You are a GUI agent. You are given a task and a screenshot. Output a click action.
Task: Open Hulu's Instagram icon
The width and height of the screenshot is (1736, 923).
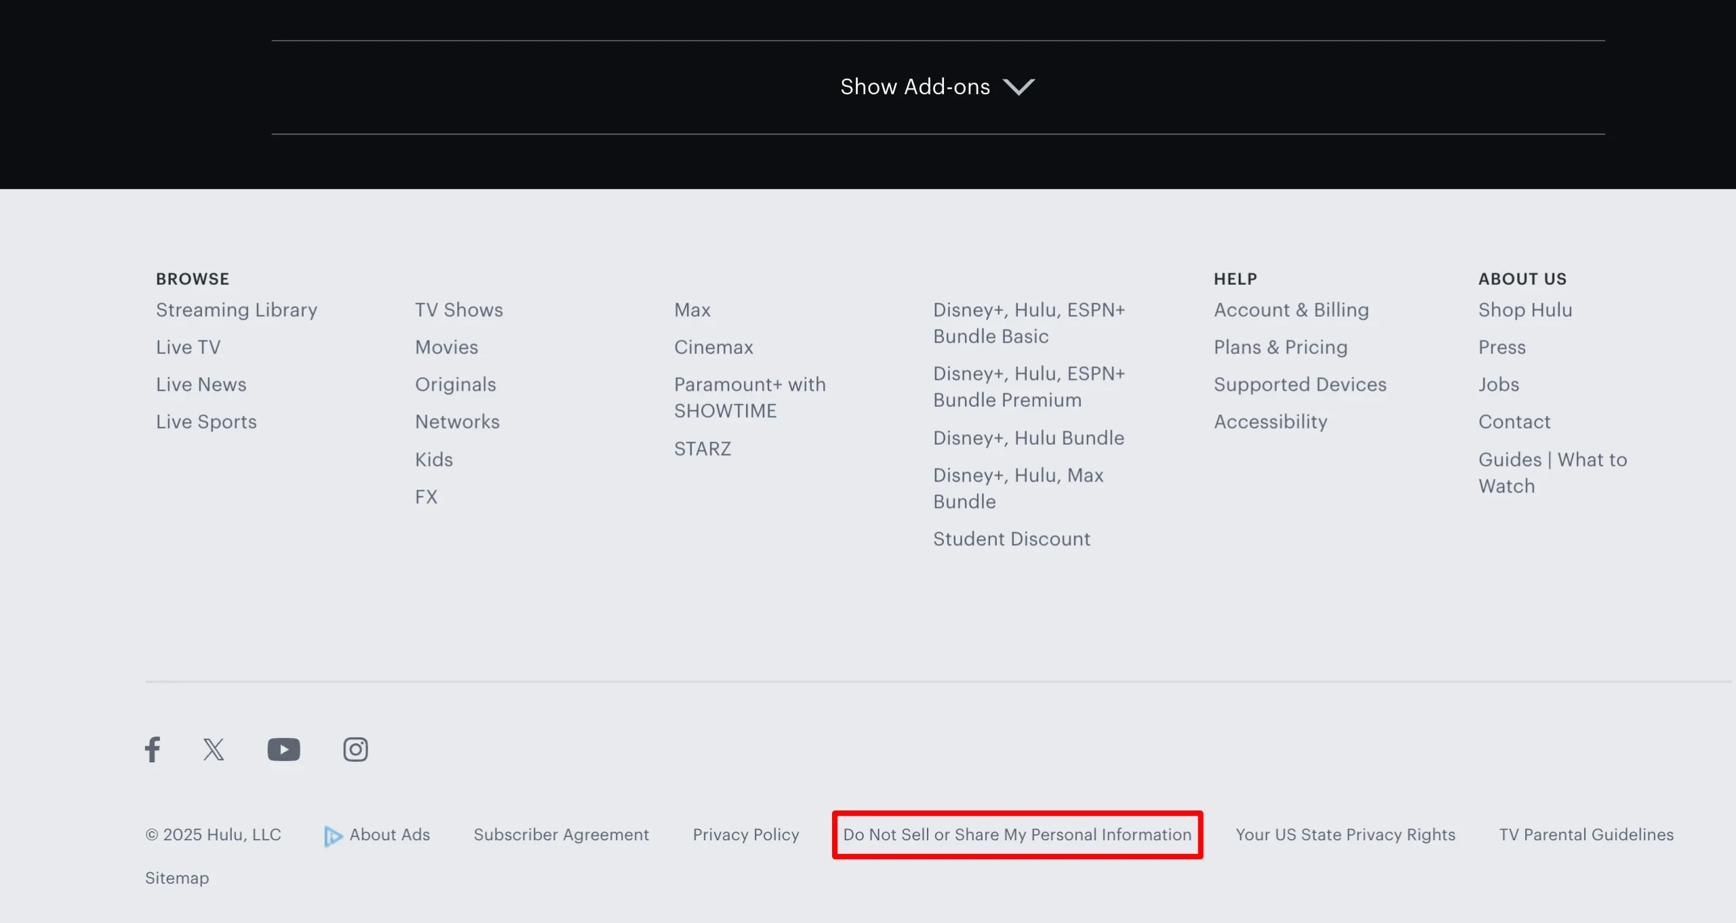point(355,749)
